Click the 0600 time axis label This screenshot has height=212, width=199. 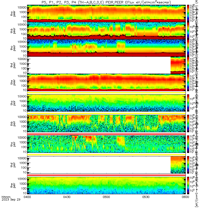click(185, 197)
